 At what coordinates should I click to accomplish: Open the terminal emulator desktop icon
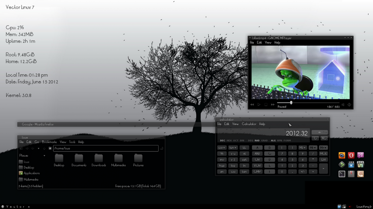pyautogui.click(x=342, y=174)
